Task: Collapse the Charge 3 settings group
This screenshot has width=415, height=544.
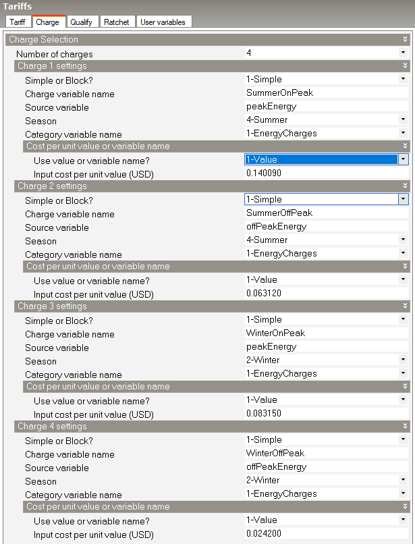Action: (404, 306)
